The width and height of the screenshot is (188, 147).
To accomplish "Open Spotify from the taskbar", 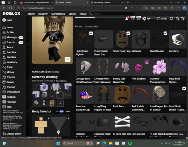I will tap(130, 143).
